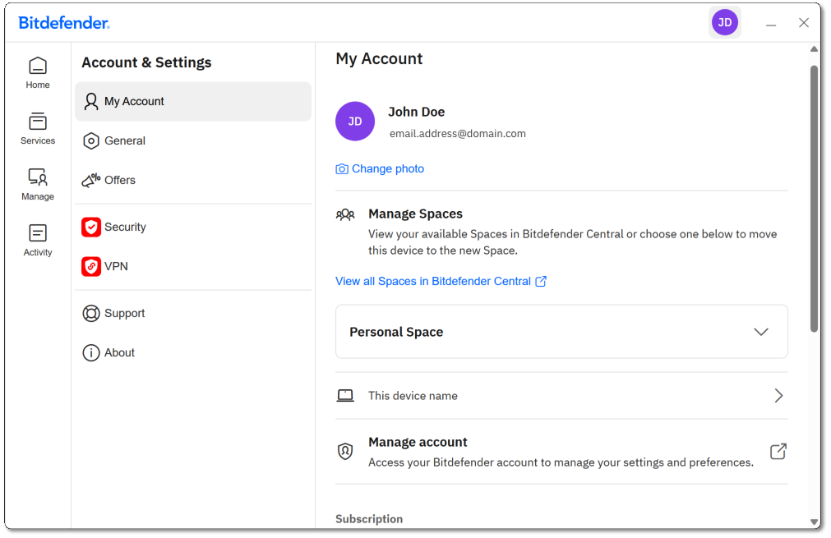Click the Home icon in left sidebar
This screenshot has width=831, height=538.
tap(38, 66)
